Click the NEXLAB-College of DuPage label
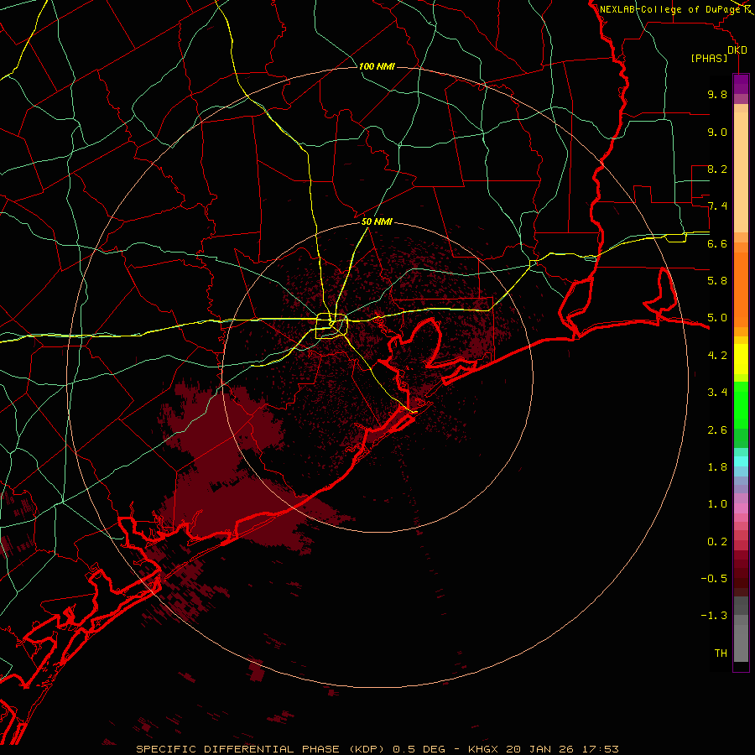 669,9
